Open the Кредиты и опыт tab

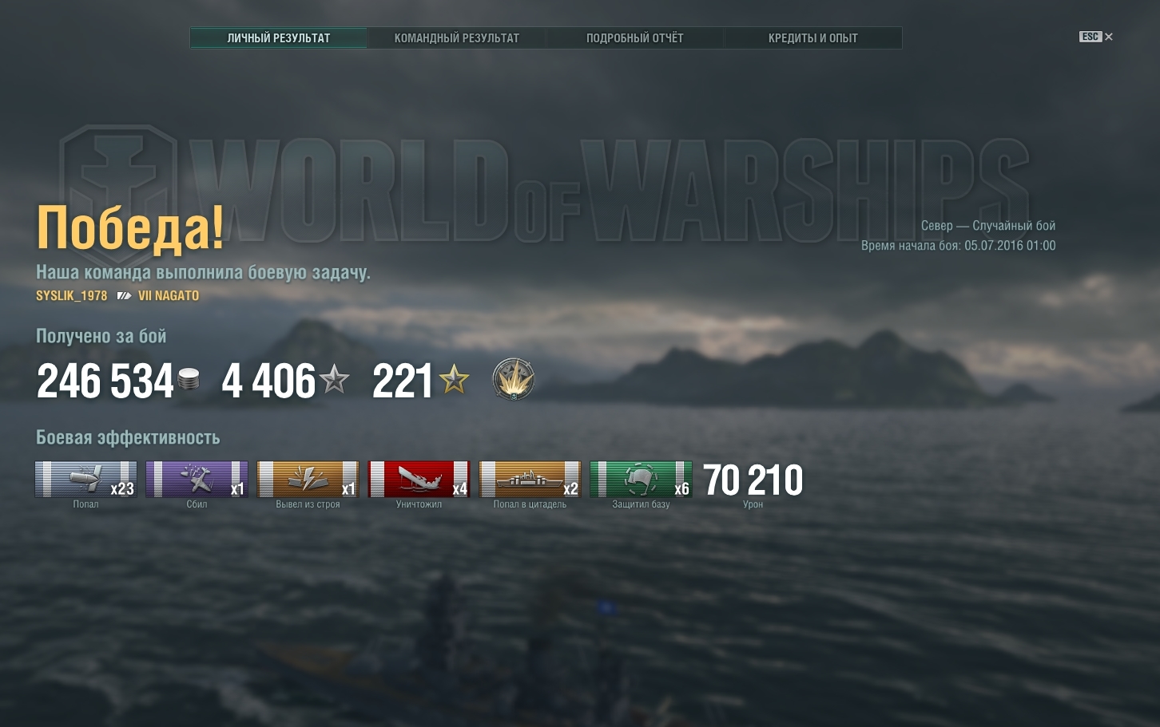tap(812, 38)
